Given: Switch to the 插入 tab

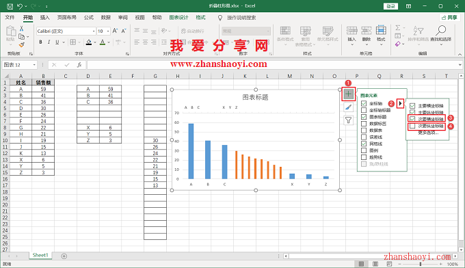Looking at the screenshot, I should click(x=44, y=18).
